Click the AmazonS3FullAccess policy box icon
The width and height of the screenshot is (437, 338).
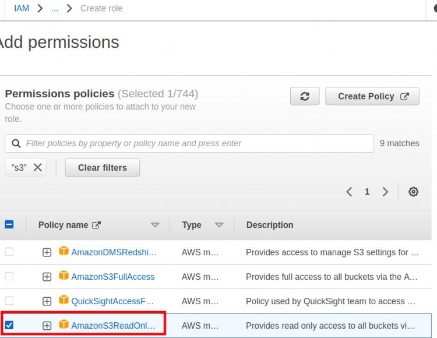64,276
